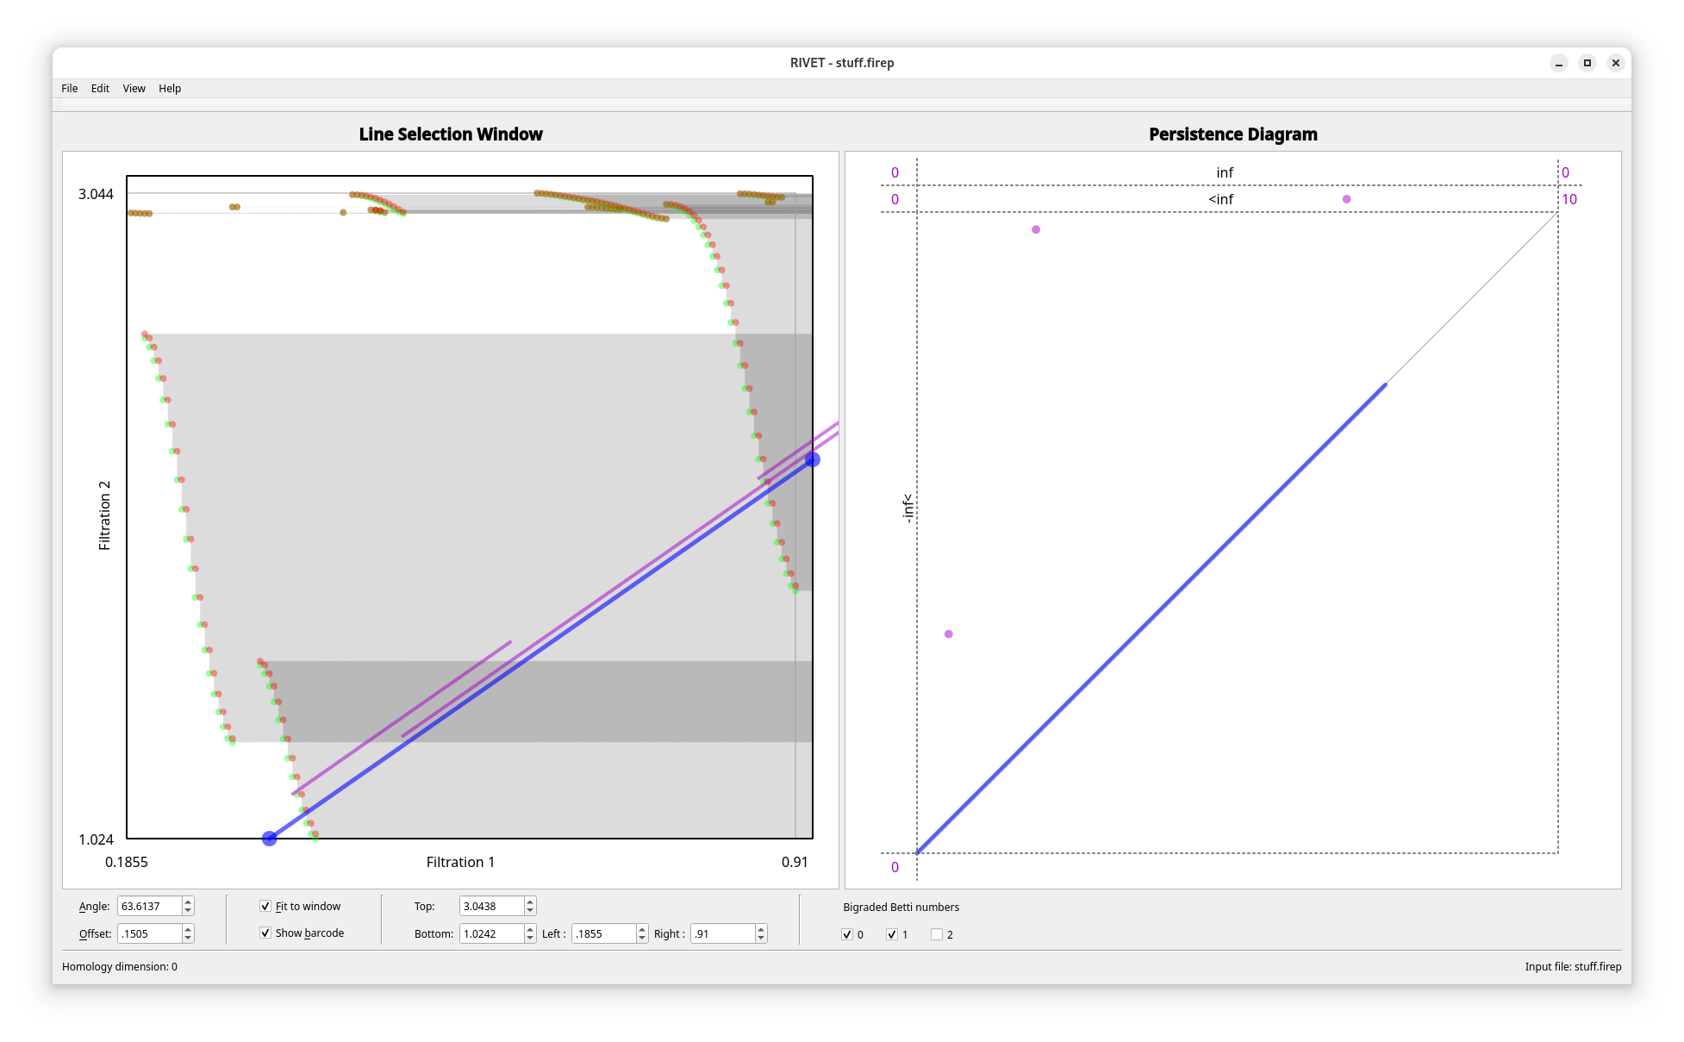Click the <inf label in the diagram

click(x=1220, y=199)
